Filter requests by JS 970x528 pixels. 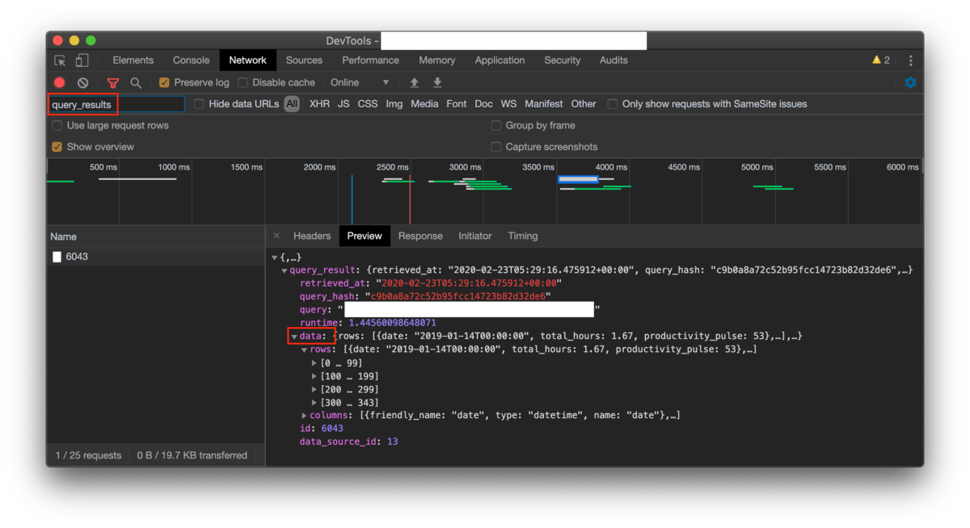pos(344,104)
